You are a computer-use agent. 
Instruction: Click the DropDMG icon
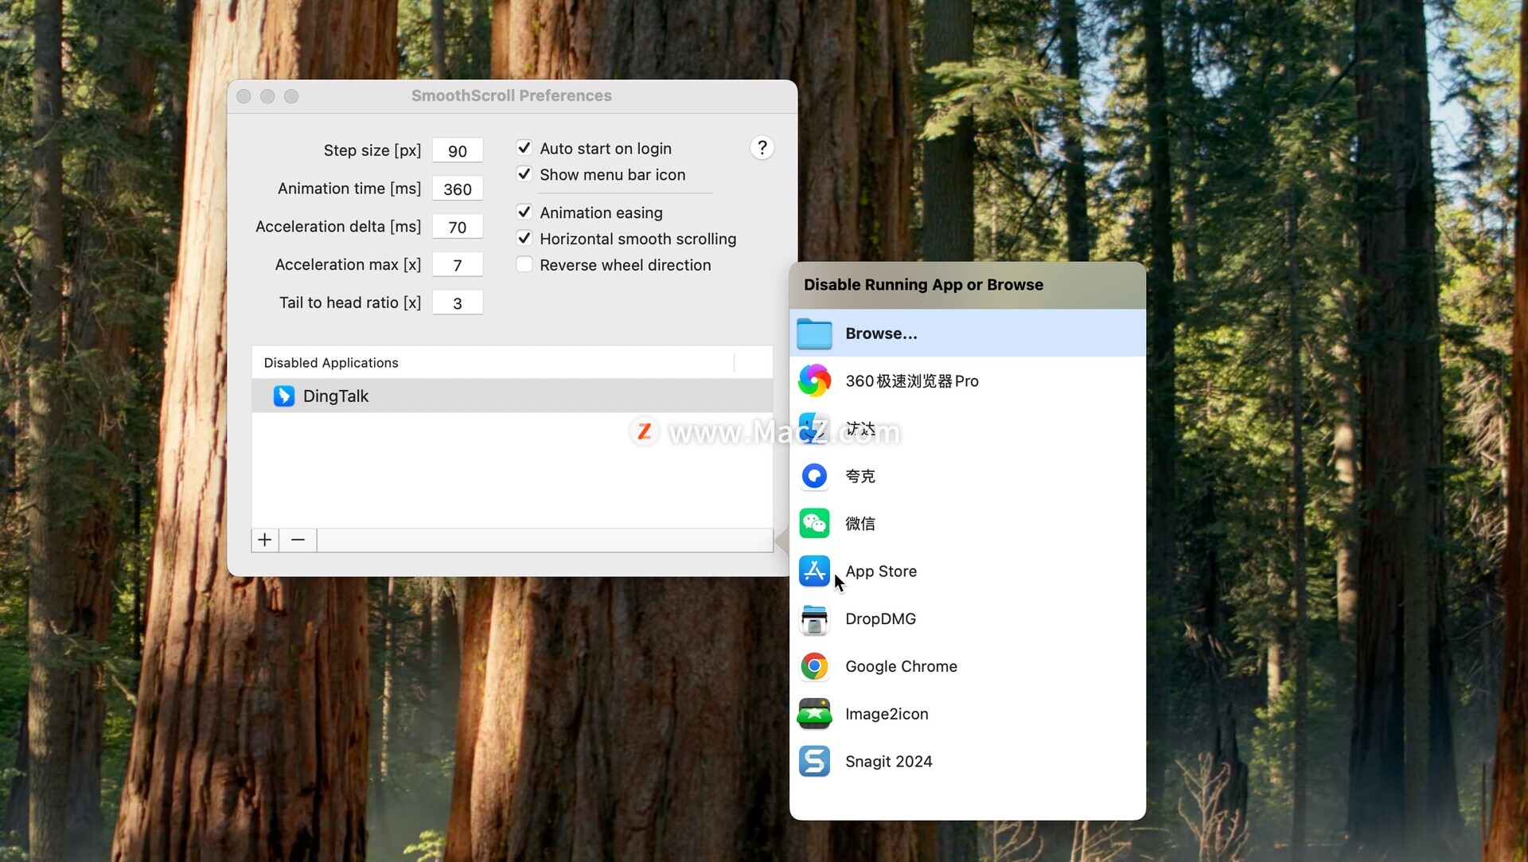[x=814, y=619]
